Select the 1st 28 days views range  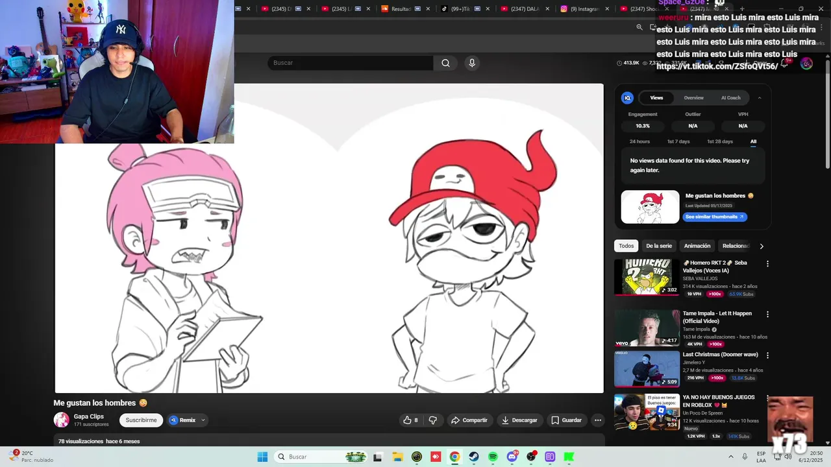(719, 141)
